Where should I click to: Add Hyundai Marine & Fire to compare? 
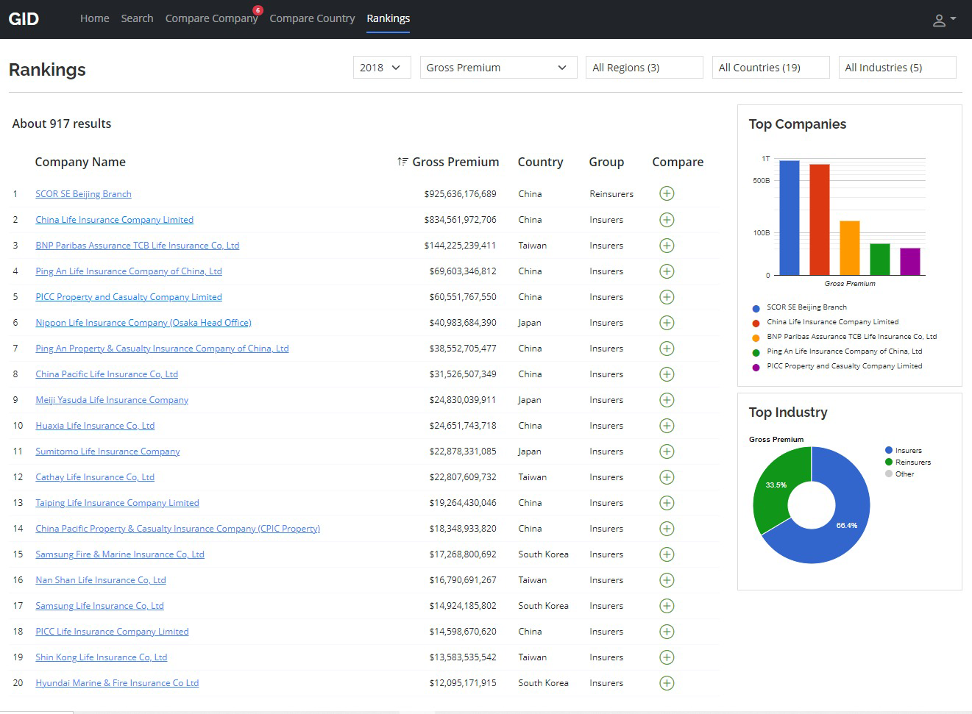pyautogui.click(x=667, y=682)
